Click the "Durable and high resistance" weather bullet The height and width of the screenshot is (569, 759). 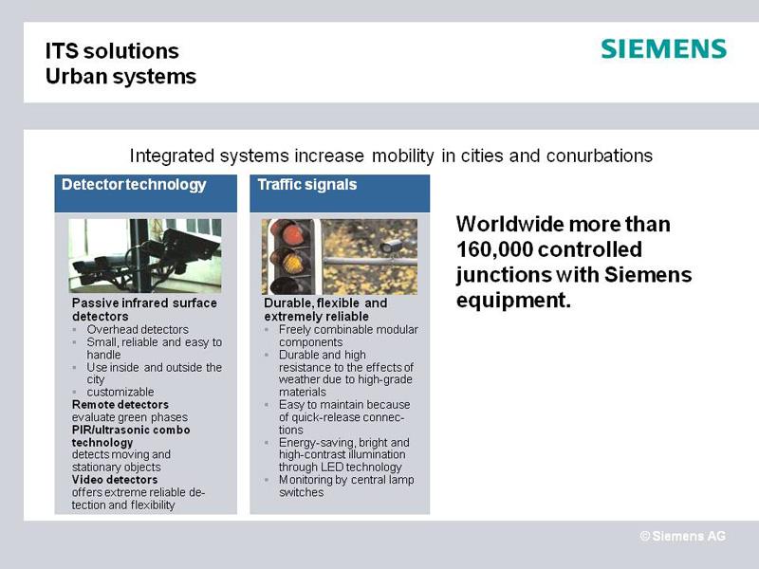click(x=346, y=373)
